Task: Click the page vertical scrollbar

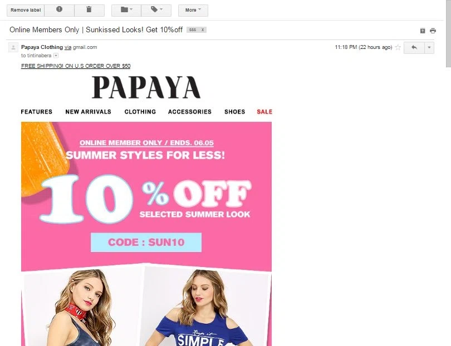Action: (448, 33)
